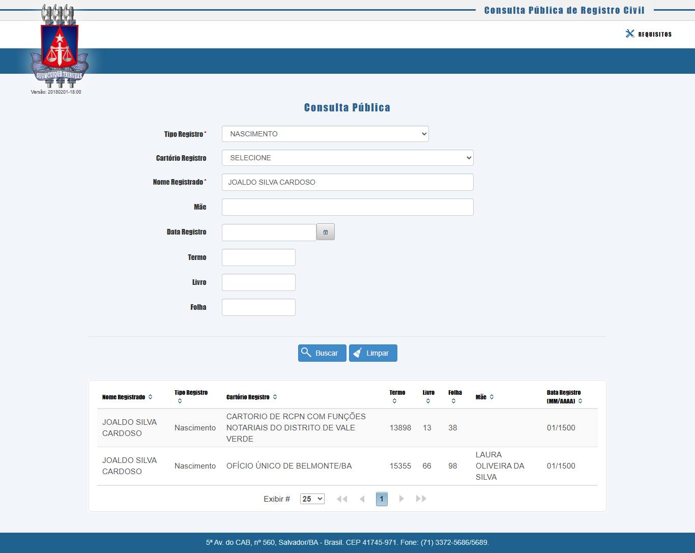
Task: Click the Limpar button to clear form
Action: click(x=373, y=353)
